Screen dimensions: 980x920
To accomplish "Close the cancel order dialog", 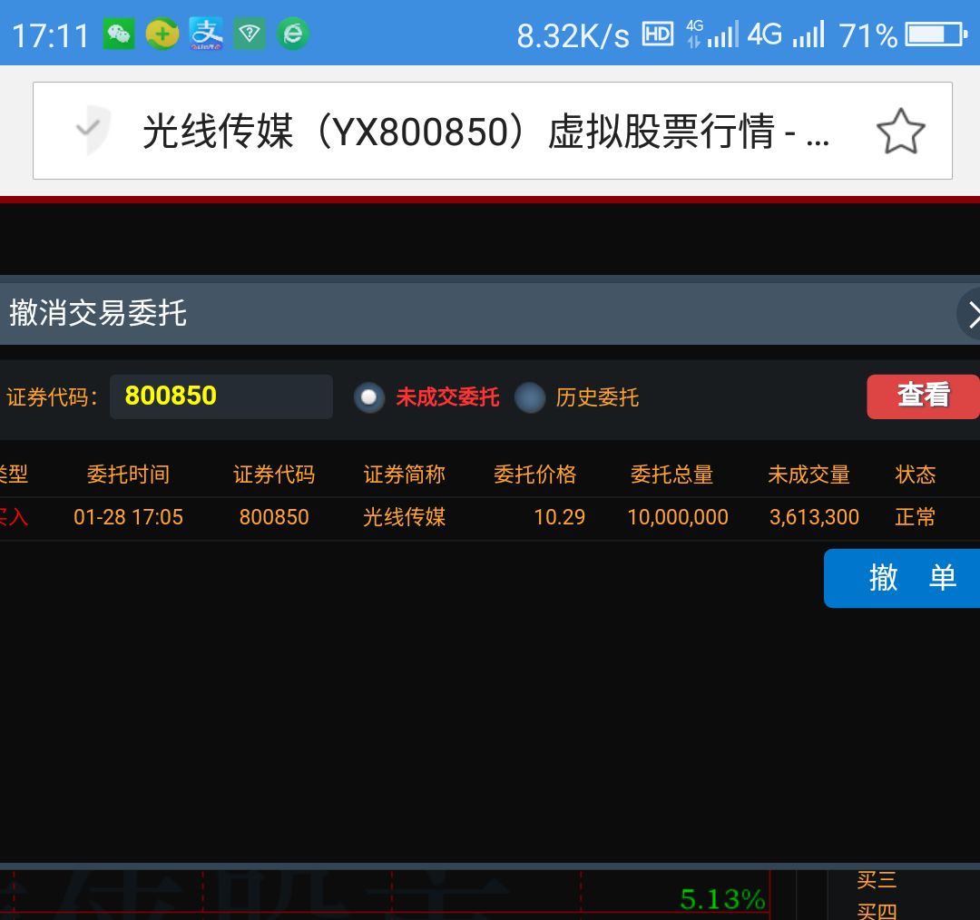I will click(971, 315).
